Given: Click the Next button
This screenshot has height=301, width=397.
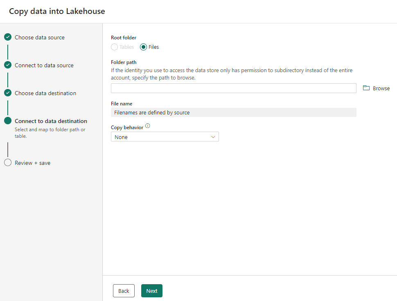Looking at the screenshot, I should tap(152, 291).
